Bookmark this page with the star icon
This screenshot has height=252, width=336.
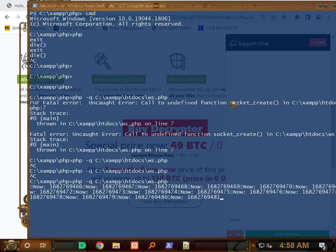pyautogui.click(x=284, y=17)
